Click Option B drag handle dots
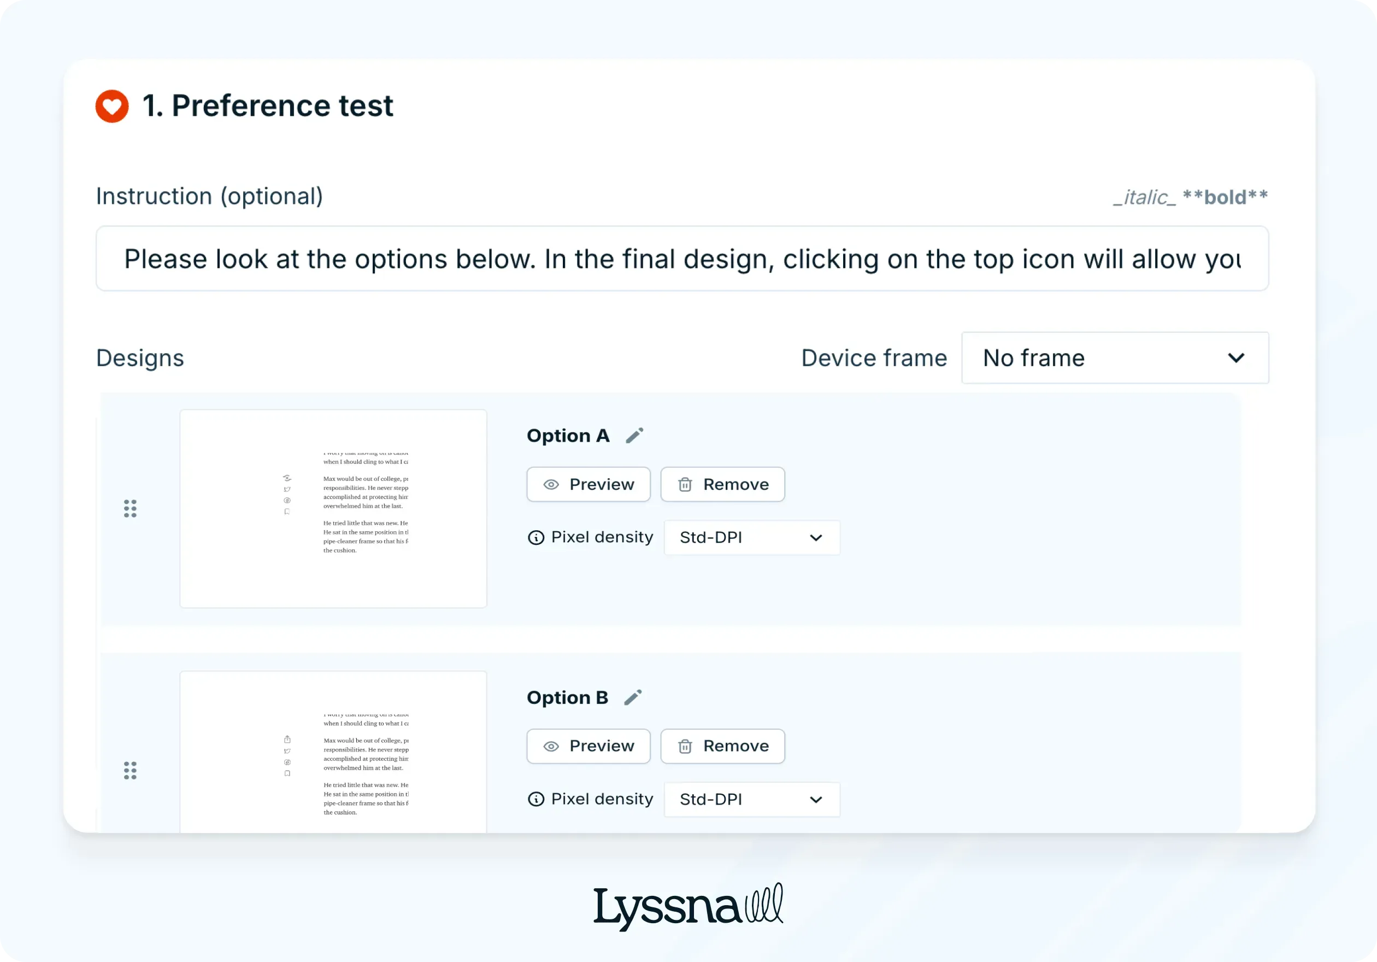1377x962 pixels. (130, 771)
